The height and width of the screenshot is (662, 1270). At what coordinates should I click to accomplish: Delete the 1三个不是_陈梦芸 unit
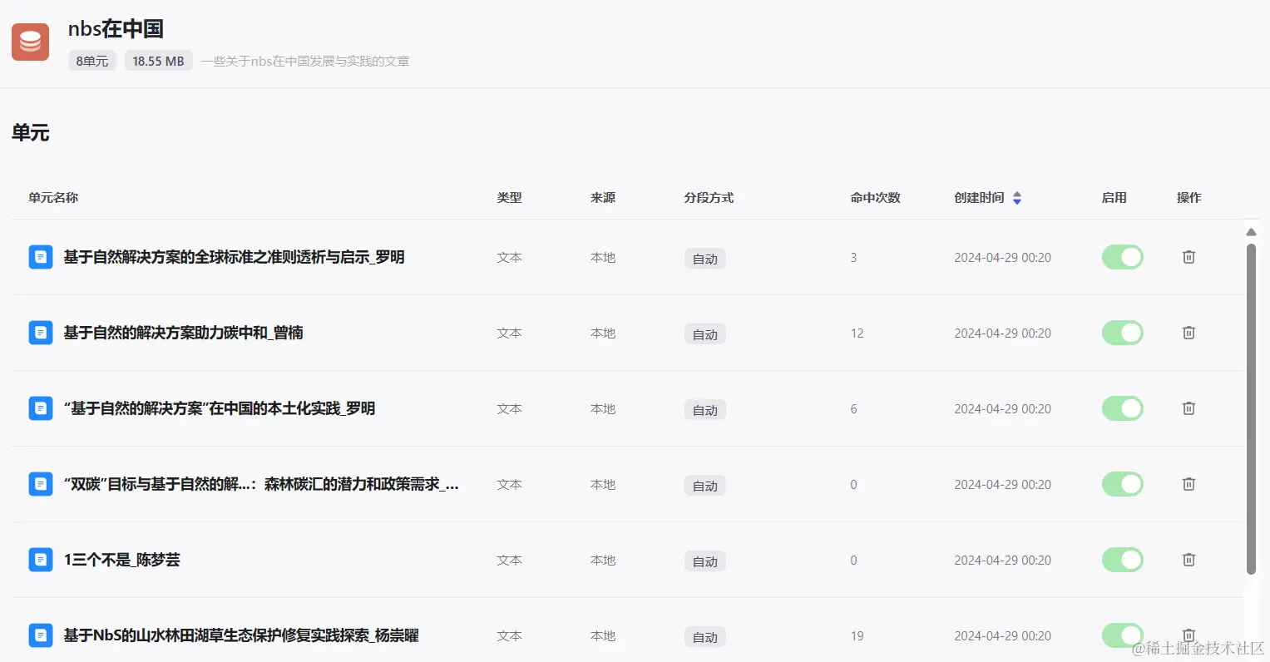coord(1188,560)
